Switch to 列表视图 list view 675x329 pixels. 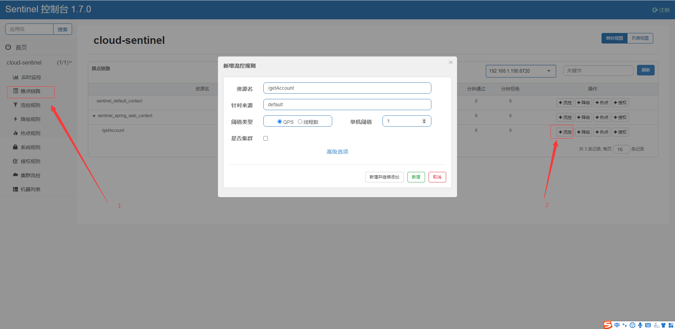[640, 38]
